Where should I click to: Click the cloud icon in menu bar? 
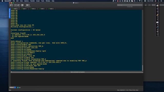coord(127,1)
